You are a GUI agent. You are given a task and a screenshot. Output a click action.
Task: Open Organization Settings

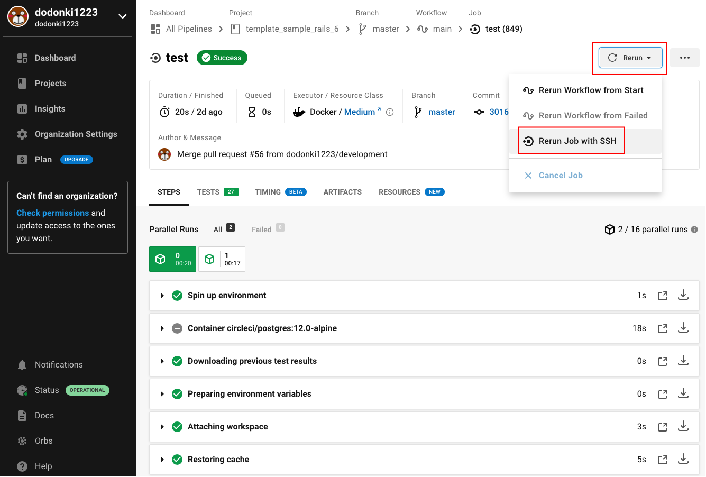[x=67, y=134]
